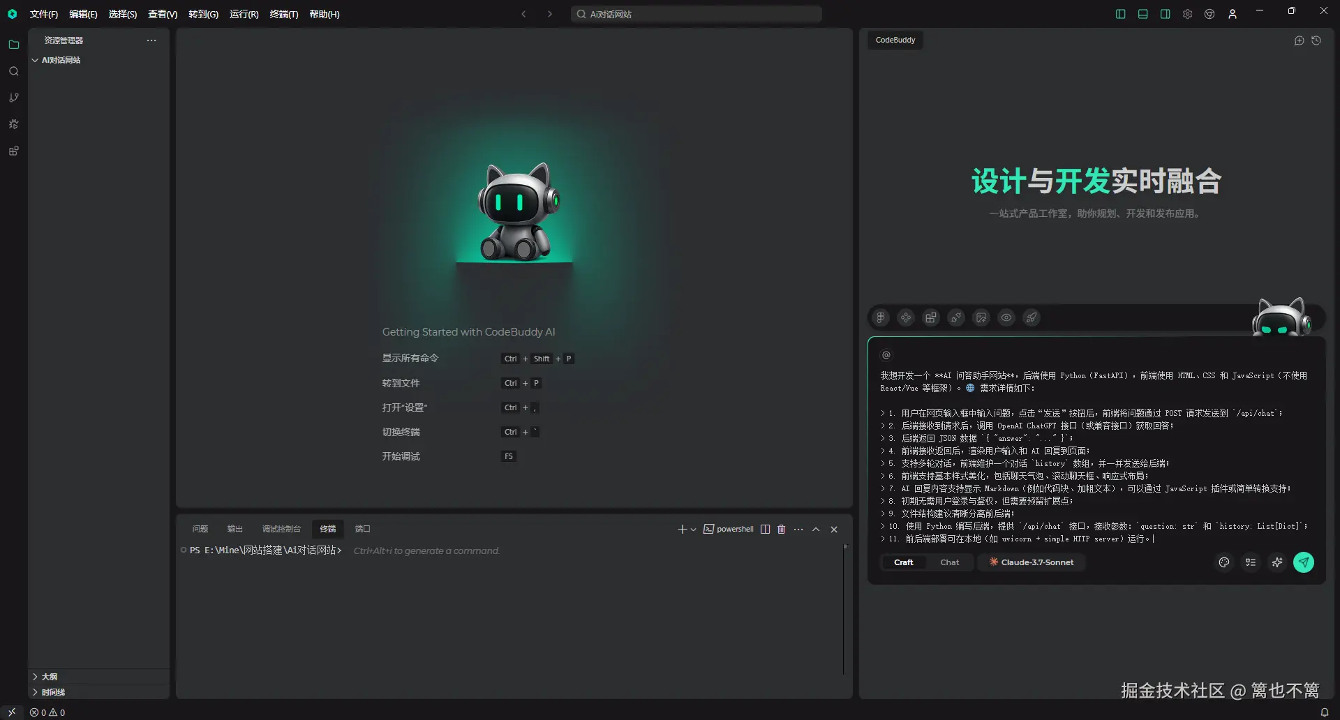Close the terminal panel
This screenshot has width=1340, height=720.
(x=834, y=530)
